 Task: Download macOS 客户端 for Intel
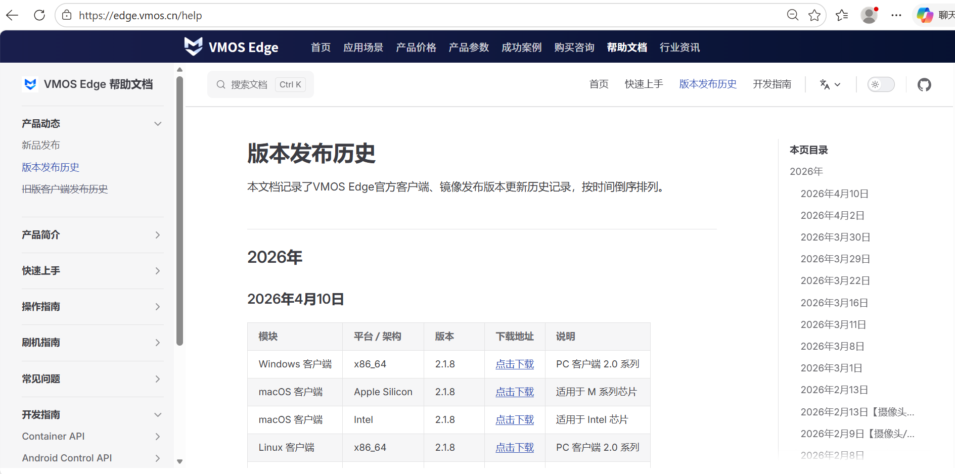[x=515, y=419]
